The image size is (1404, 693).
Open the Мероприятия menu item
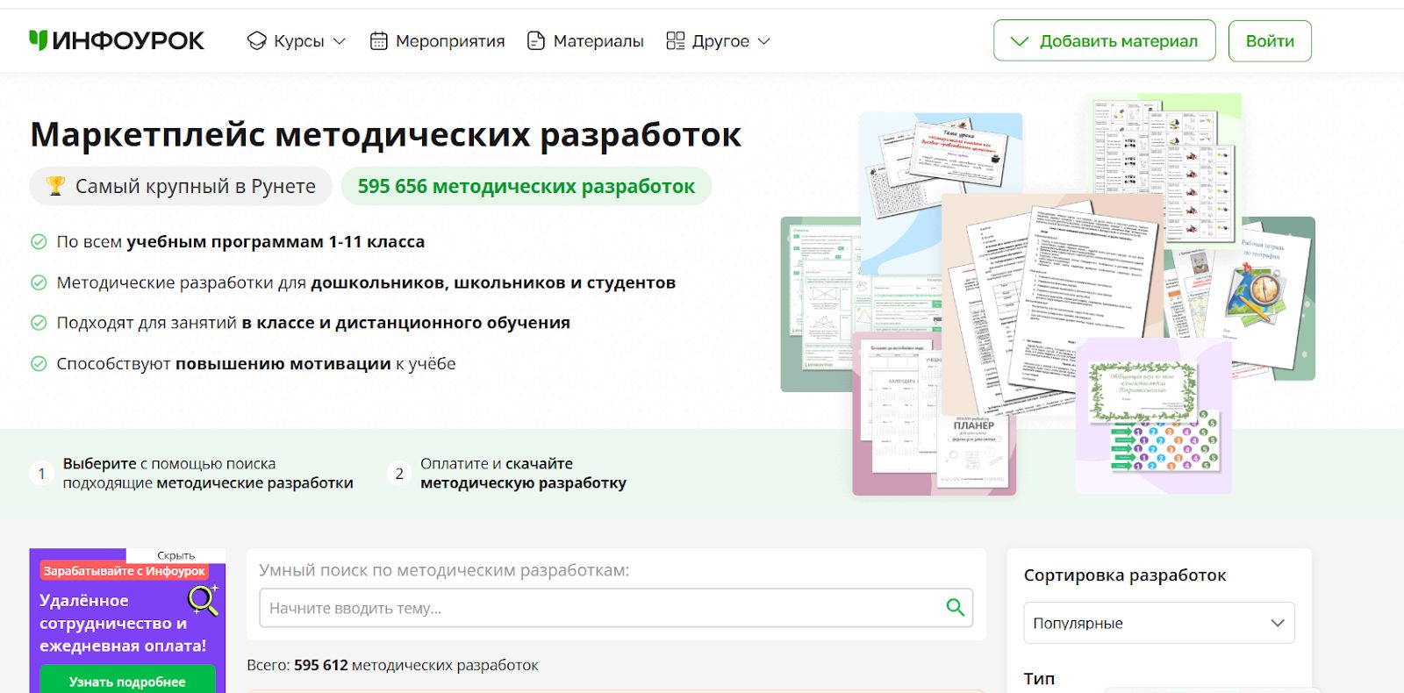pos(449,41)
